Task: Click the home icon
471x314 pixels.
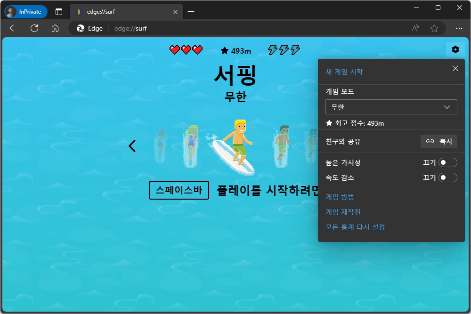Action: (55, 29)
